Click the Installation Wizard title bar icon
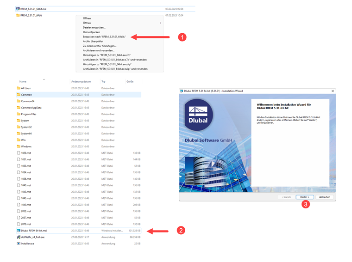 [x=182, y=91]
